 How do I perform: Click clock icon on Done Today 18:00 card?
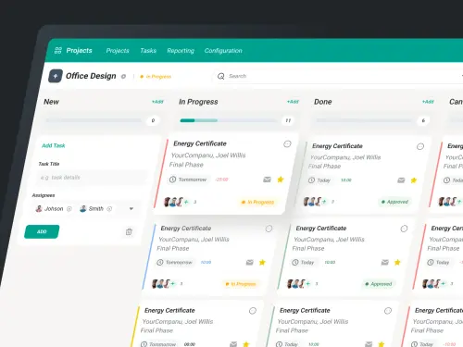[x=311, y=180]
